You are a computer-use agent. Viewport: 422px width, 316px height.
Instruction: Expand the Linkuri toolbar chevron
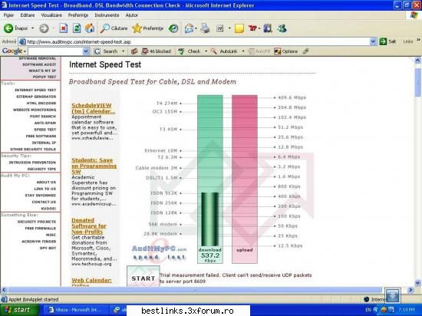coord(418,40)
